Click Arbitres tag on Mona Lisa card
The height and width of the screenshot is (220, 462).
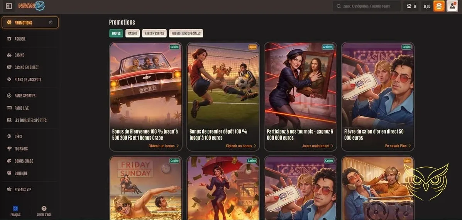(328, 47)
